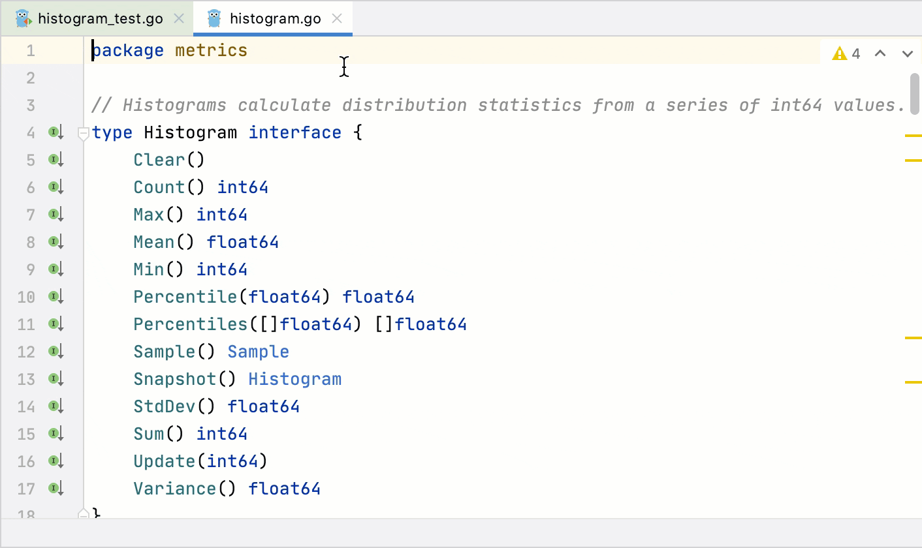Collapse the Histogram interface with the fold arrow
The image size is (922, 548).
tap(83, 132)
